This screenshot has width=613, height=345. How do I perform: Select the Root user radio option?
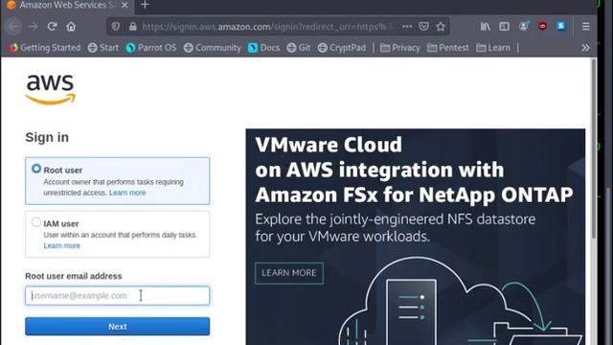pos(36,169)
